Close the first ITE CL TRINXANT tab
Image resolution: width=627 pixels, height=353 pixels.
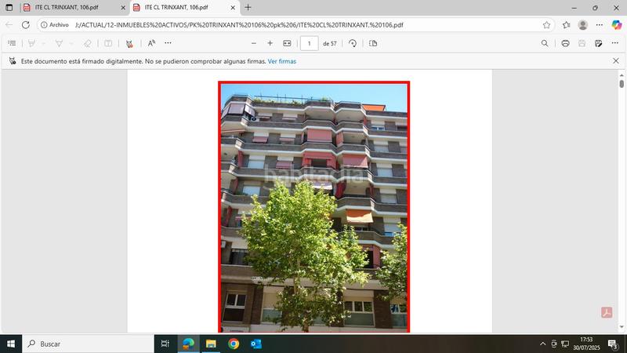click(123, 8)
